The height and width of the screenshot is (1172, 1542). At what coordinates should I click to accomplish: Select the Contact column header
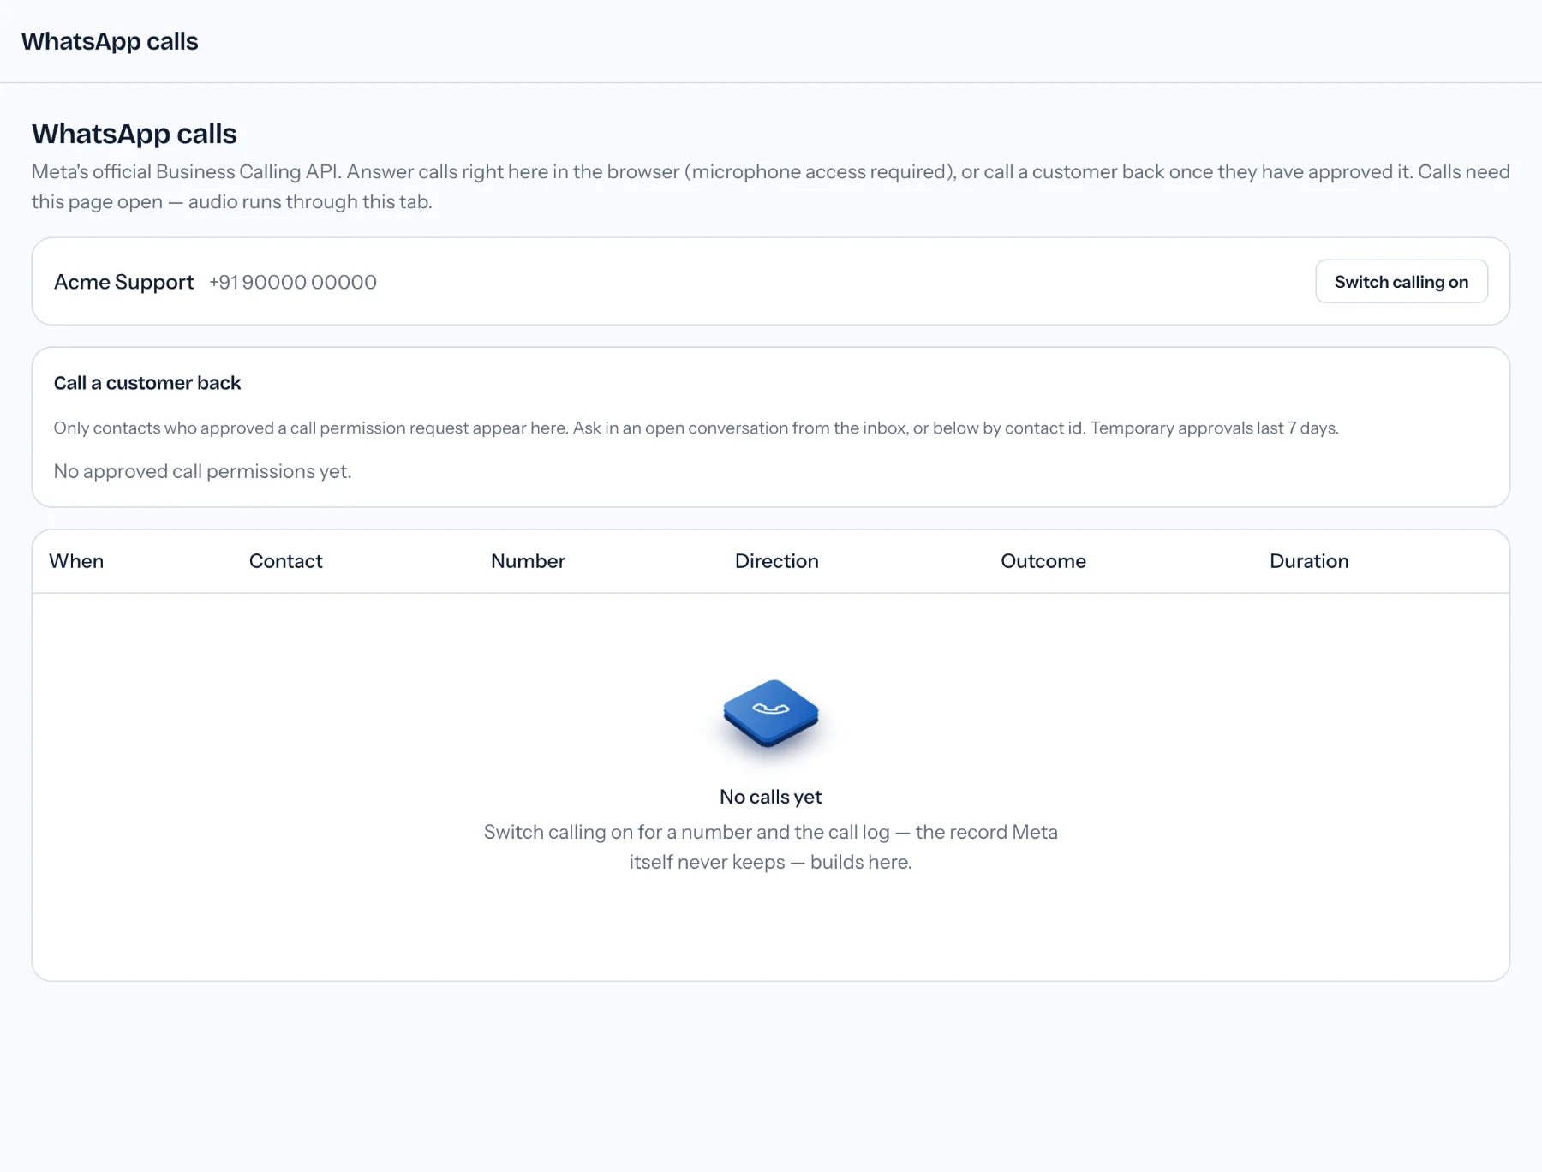[x=285, y=561]
